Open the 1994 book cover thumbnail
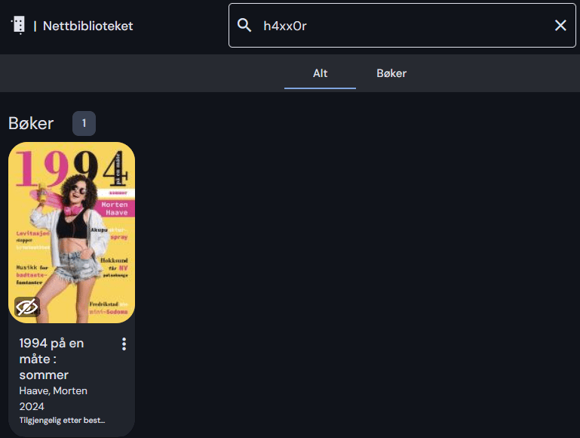Image resolution: width=580 pixels, height=438 pixels. tap(72, 227)
